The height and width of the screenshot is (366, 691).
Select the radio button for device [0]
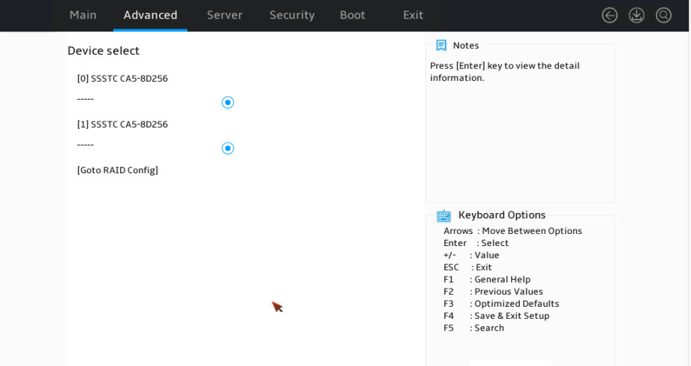pos(228,103)
